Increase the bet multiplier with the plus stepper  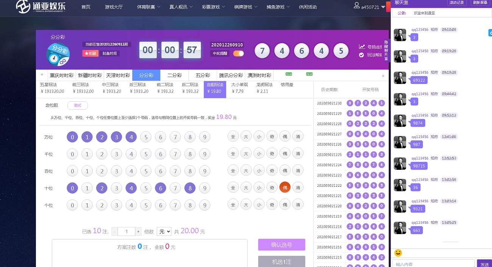[137, 231]
